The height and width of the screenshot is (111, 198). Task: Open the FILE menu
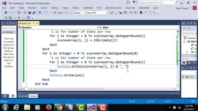(4, 8)
